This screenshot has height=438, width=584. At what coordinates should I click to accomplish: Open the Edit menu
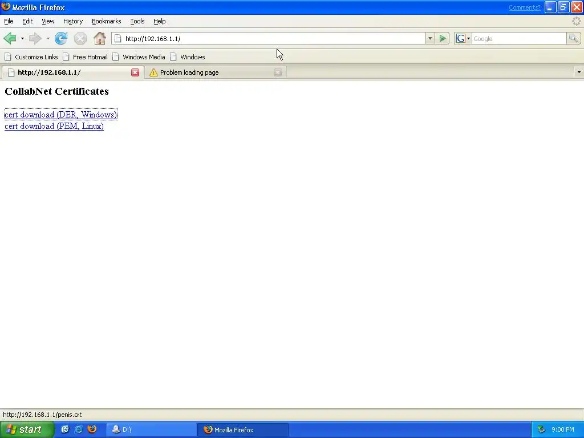27,21
